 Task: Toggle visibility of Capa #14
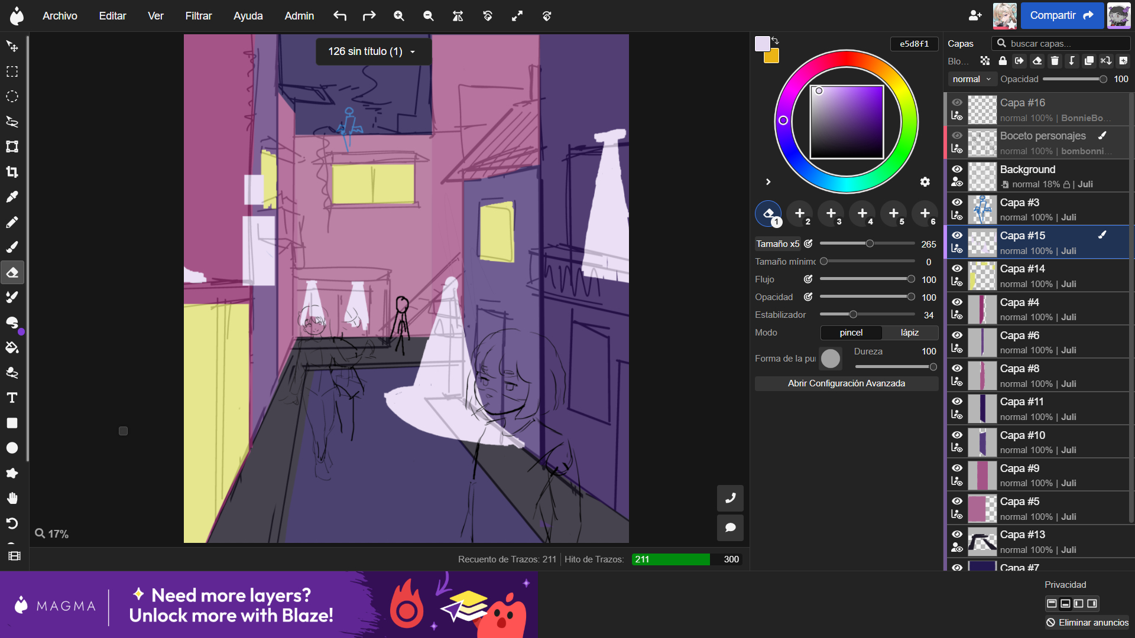click(x=957, y=268)
